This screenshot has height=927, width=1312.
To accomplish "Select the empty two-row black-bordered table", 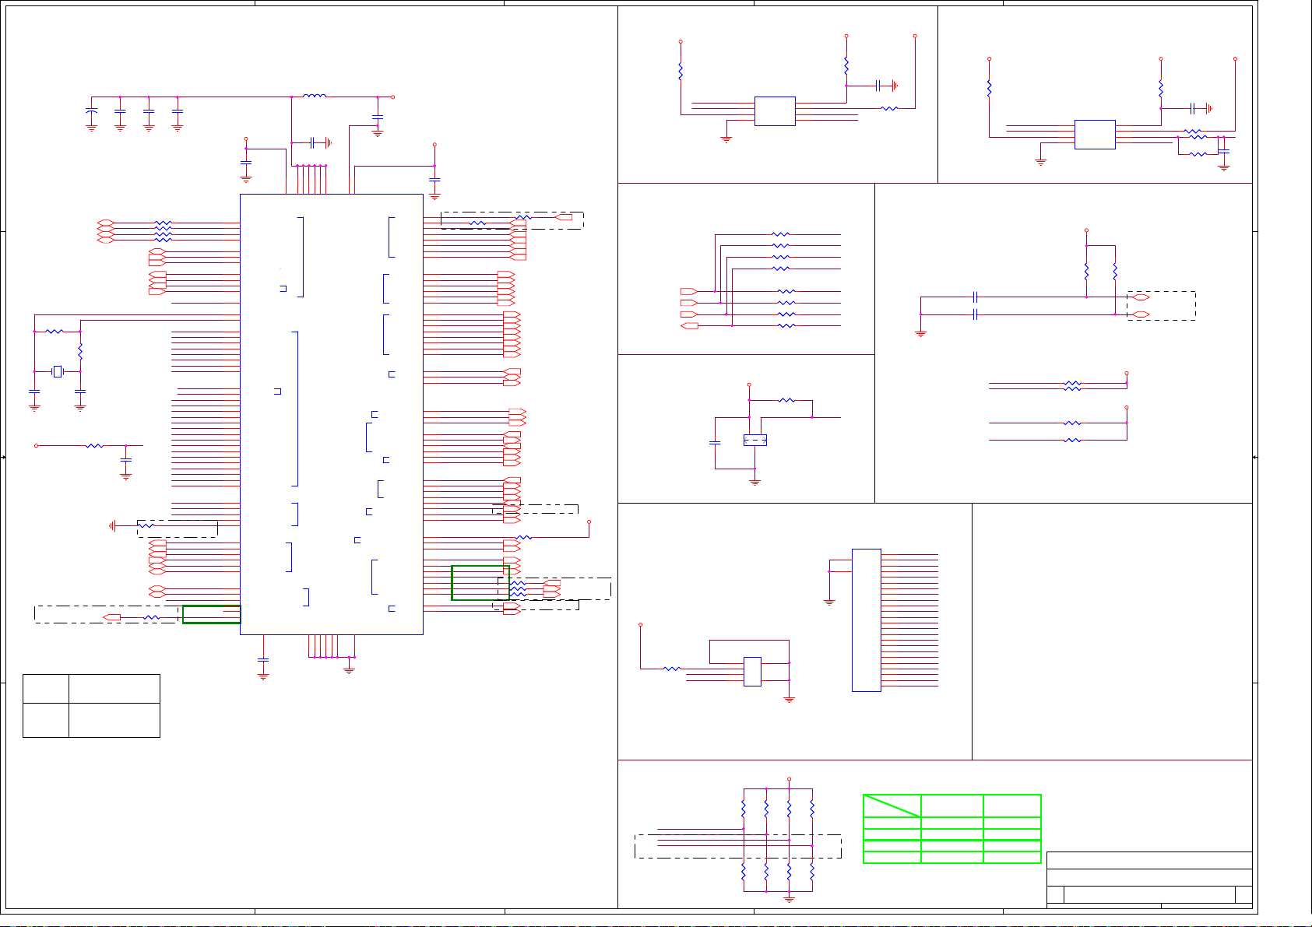I will pos(91,706).
